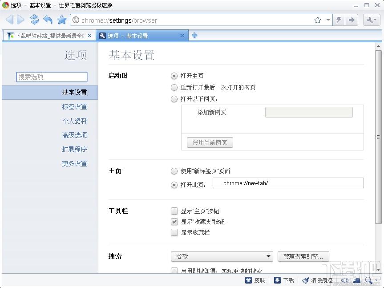
Task: Select 重新打开最后一次打开的网页 radio
Action: click(174, 87)
